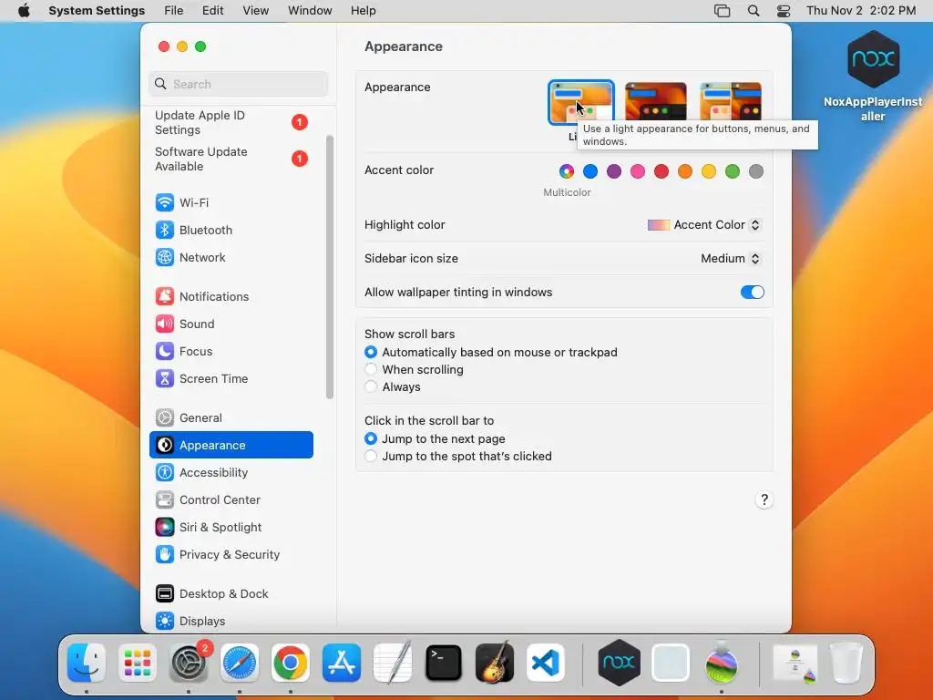
Task: Choose Jump to the next page
Action: (x=435, y=438)
